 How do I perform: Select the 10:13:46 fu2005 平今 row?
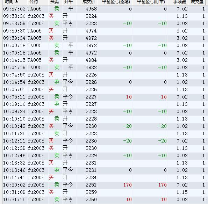pyautogui.click(x=104, y=170)
